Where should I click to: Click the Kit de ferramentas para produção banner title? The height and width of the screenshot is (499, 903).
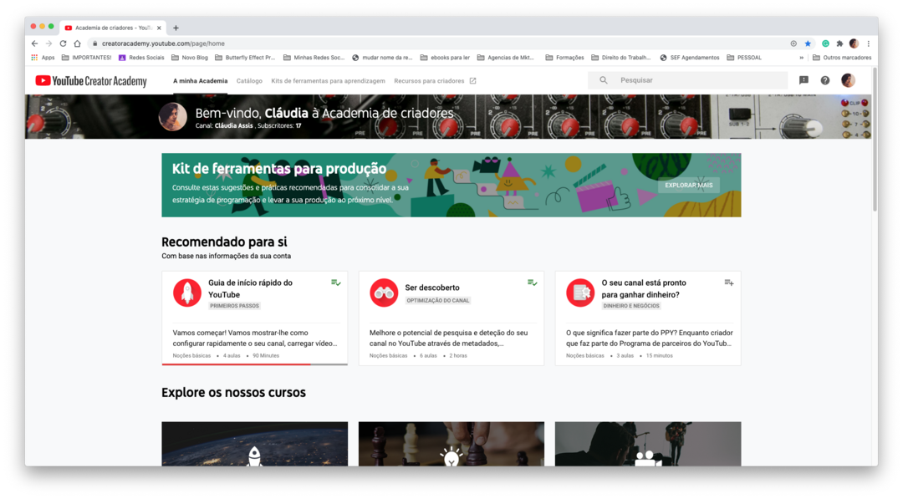pos(279,169)
